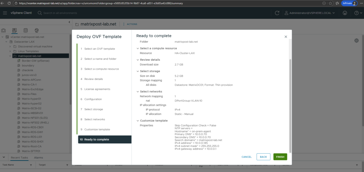Image resolution: width=364 pixels, height=172 pixels.
Task: Collapse the Customize template section
Action: click(x=138, y=121)
